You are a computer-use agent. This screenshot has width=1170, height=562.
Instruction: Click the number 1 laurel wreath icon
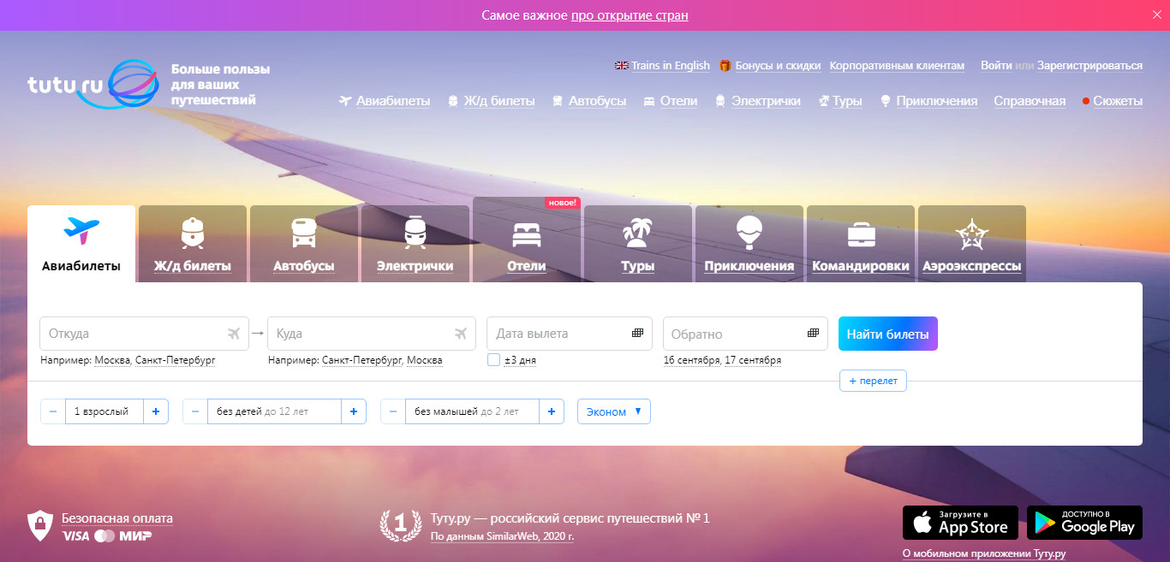coord(401,525)
